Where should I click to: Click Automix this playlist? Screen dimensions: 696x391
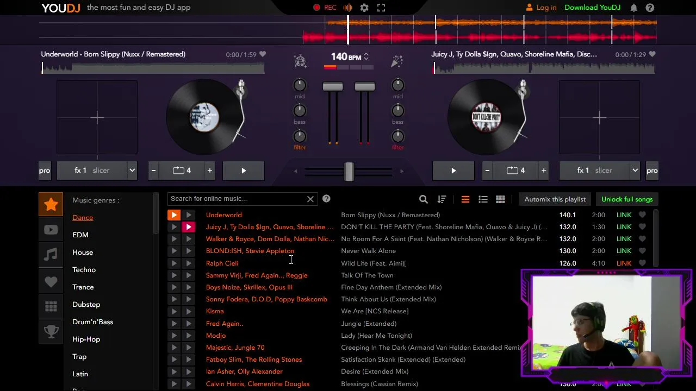click(x=555, y=199)
